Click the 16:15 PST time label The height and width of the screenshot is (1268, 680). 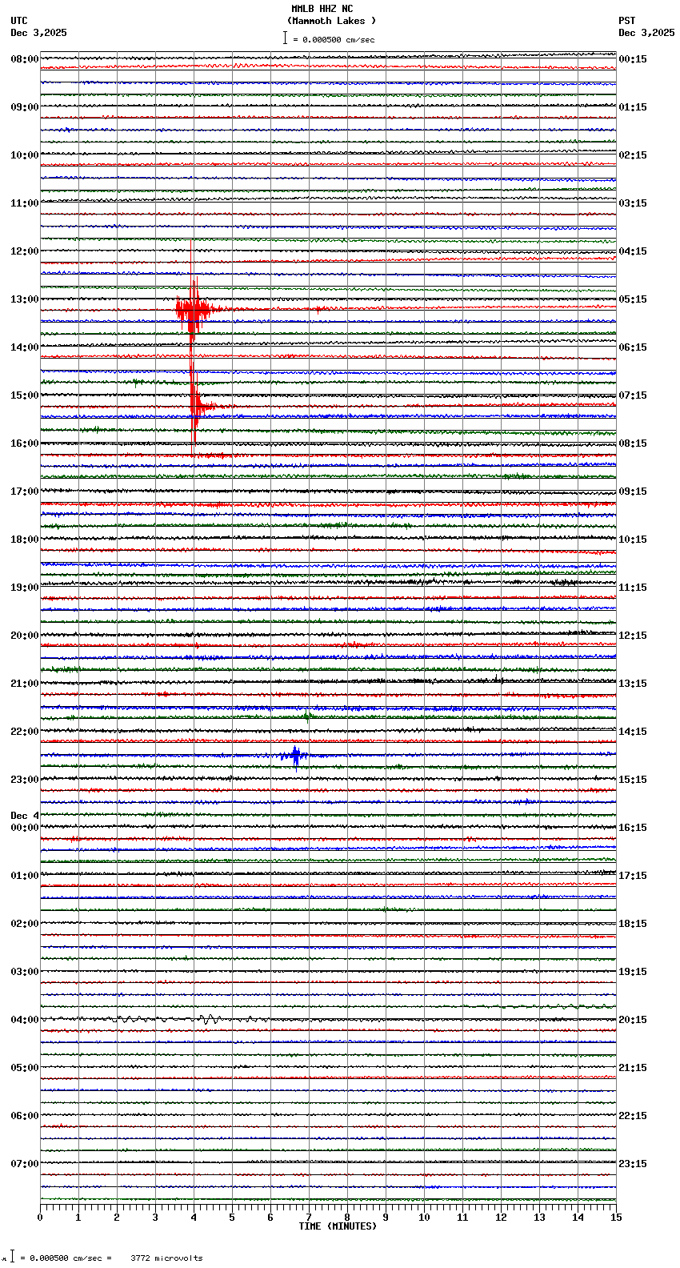[633, 828]
